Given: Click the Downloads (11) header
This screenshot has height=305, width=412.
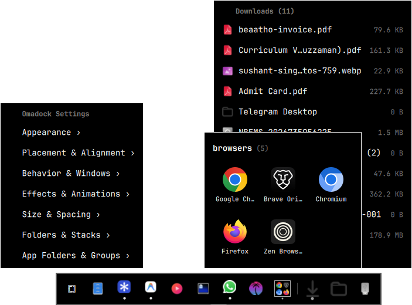Looking at the screenshot, I should tap(264, 11).
